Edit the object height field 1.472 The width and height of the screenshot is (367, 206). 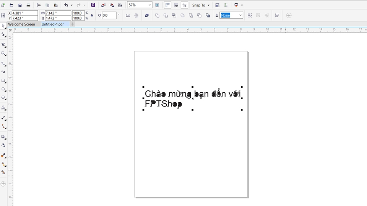pos(58,18)
